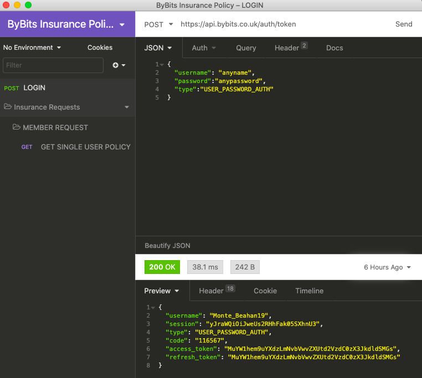Click the "anyname" username value
Viewport: 422px width, 378px height.
tap(235, 73)
